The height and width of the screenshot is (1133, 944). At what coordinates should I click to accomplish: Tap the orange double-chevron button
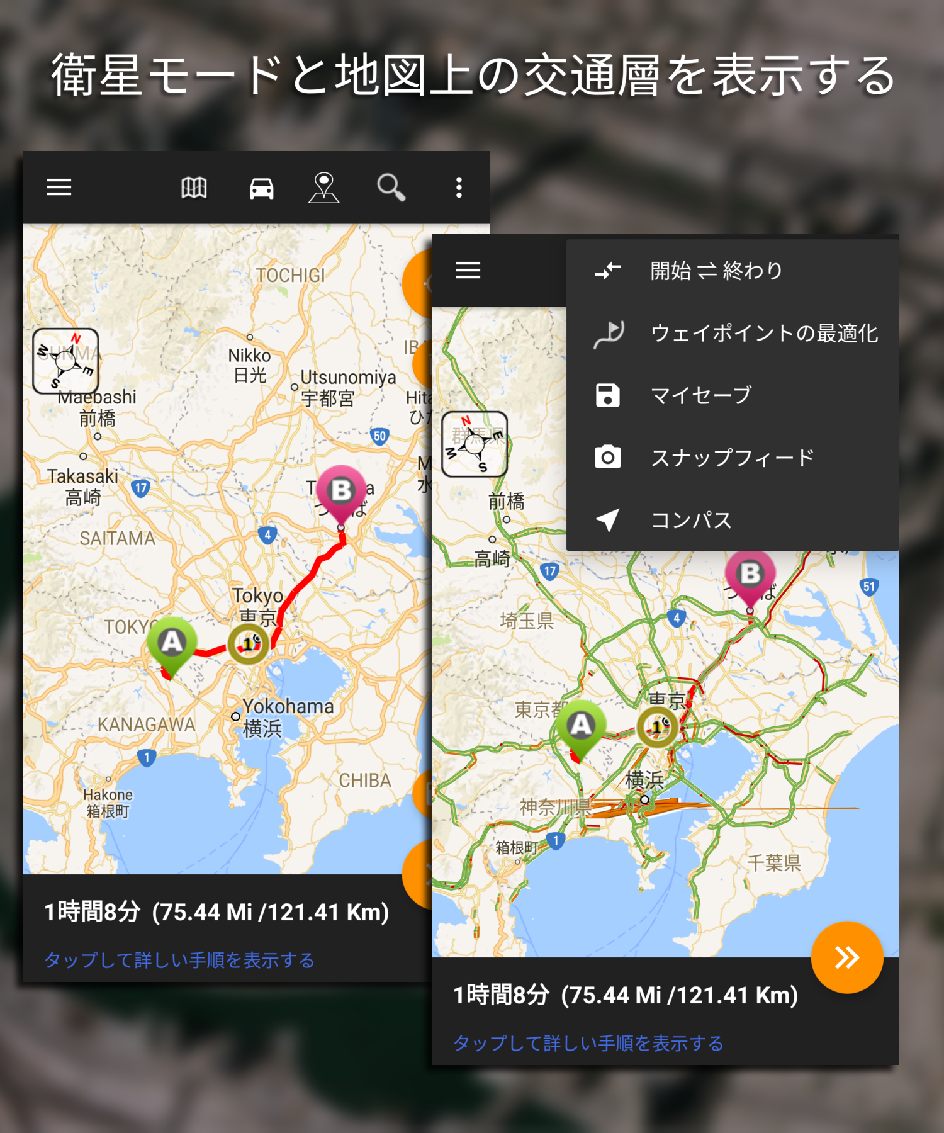pyautogui.click(x=847, y=957)
